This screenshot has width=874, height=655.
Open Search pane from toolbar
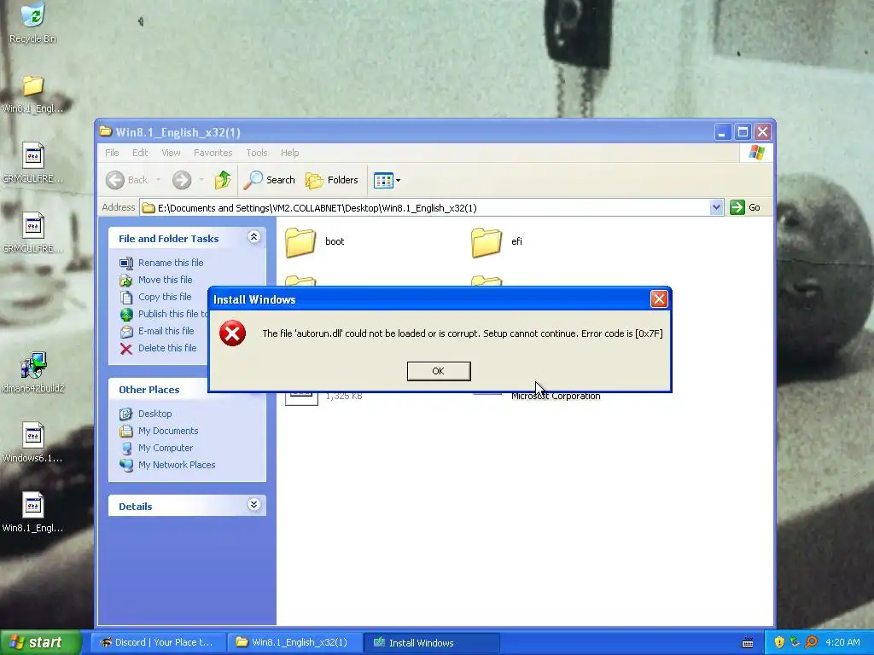tap(270, 180)
